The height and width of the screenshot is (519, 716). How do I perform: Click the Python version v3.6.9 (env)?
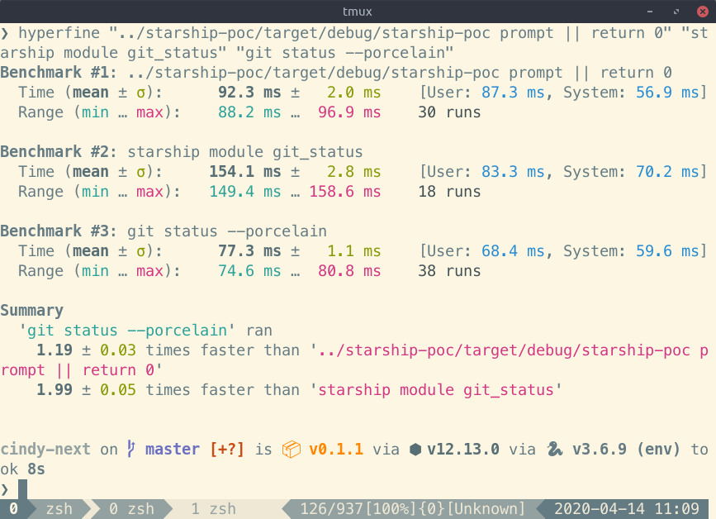click(x=627, y=450)
